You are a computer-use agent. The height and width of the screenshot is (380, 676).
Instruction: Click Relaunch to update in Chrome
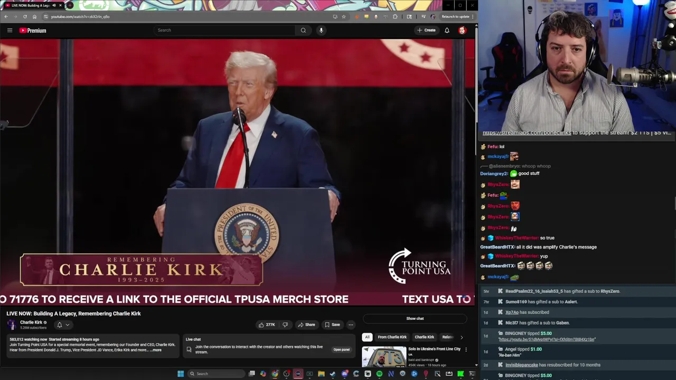[x=455, y=16]
